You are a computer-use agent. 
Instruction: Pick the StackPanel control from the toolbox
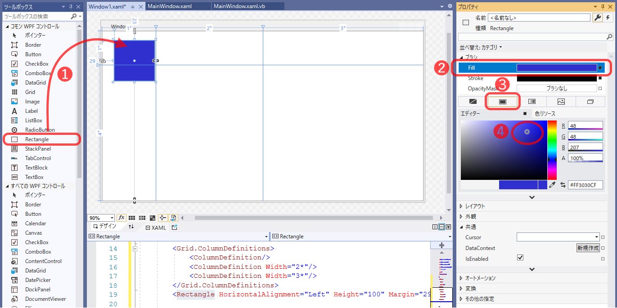coord(38,149)
